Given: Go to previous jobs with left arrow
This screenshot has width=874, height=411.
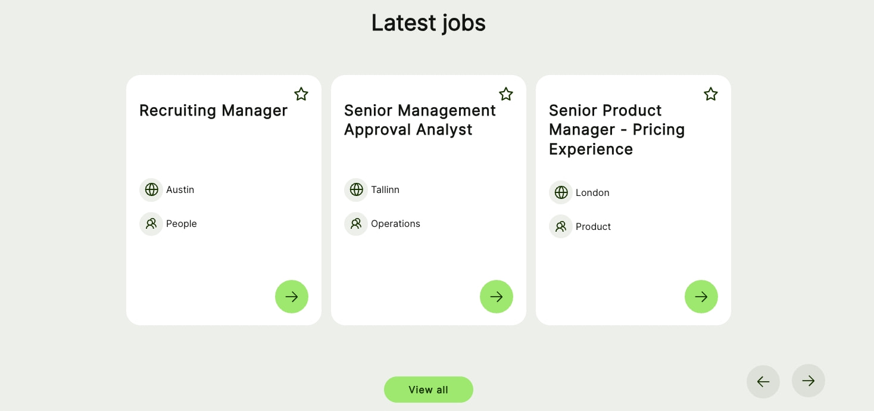Looking at the screenshot, I should point(763,381).
